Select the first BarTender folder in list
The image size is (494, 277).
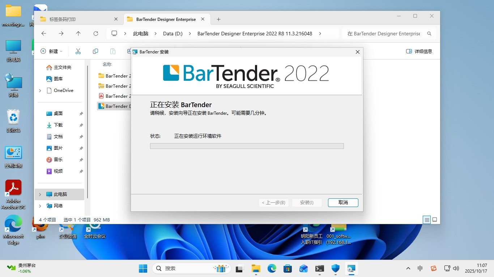114,76
